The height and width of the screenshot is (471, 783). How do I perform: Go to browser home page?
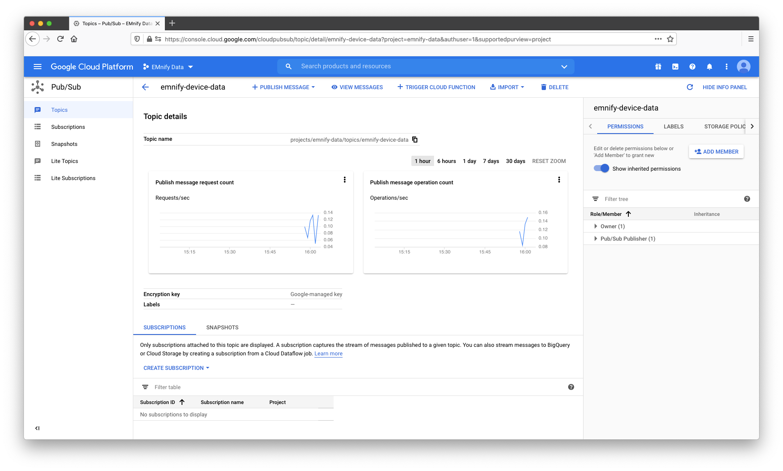coord(74,39)
